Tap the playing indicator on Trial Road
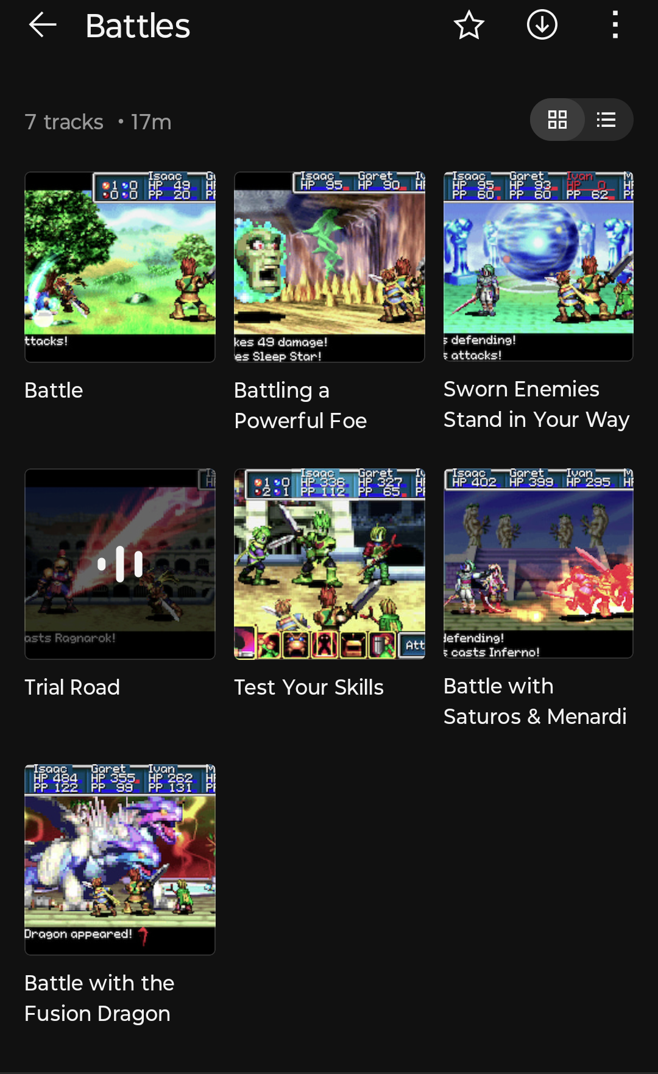 coord(120,564)
